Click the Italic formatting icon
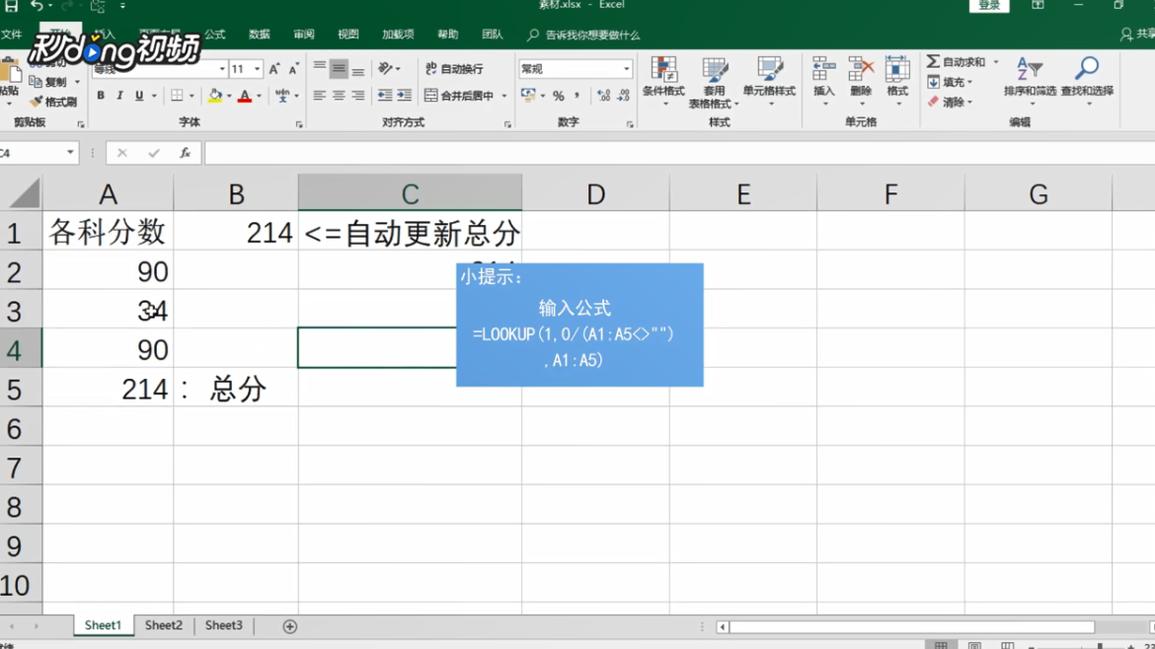1155x649 pixels. point(119,96)
